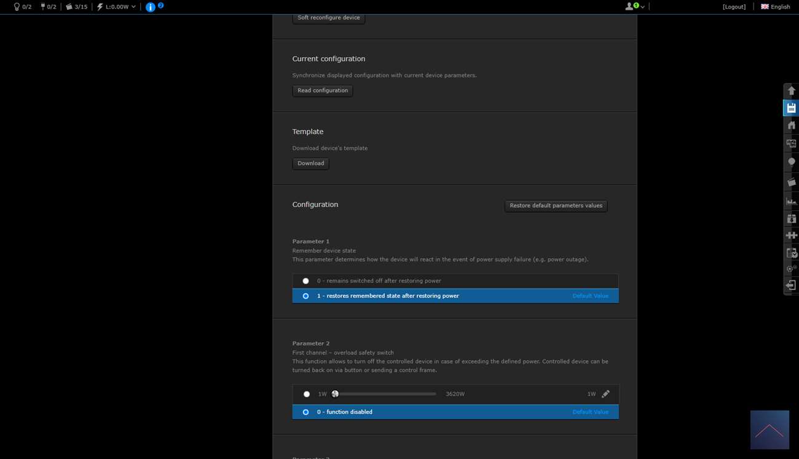The height and width of the screenshot is (459, 799).
Task: Click the bar chart sidebar icon
Action: (x=791, y=201)
